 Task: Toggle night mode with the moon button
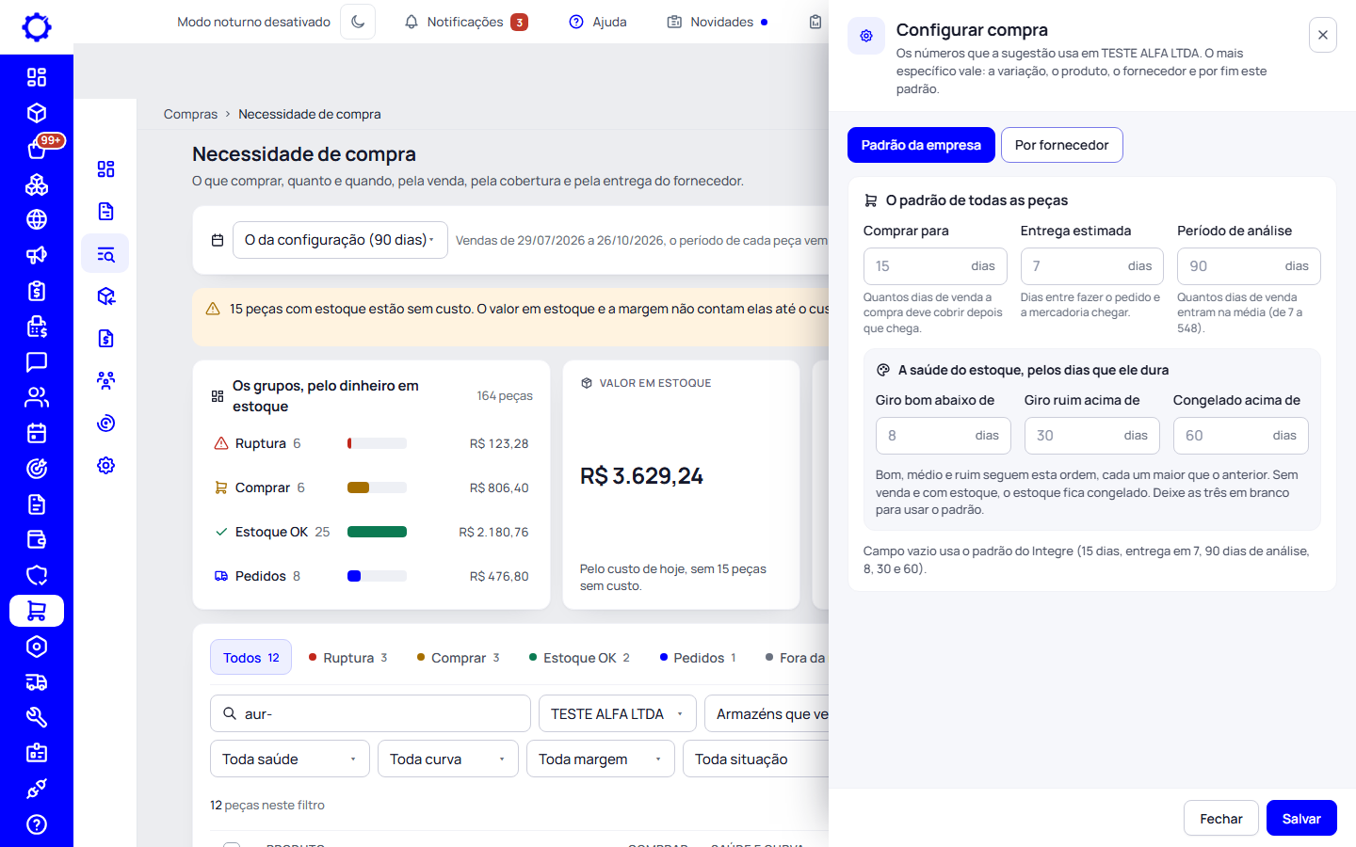358,22
